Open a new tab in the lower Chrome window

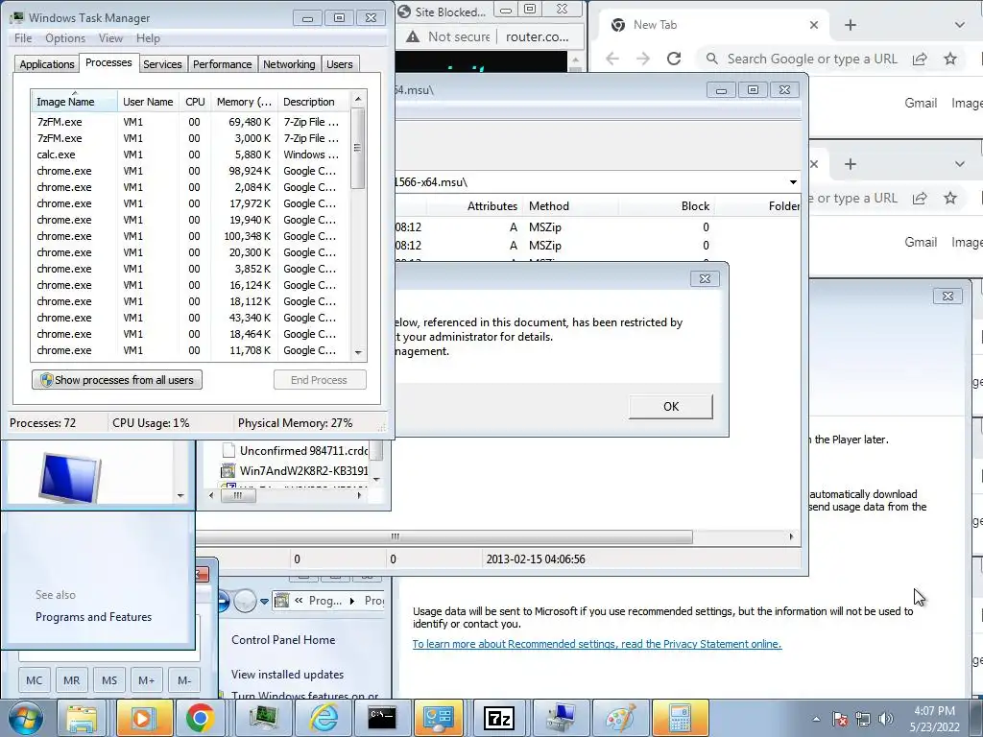click(x=851, y=164)
